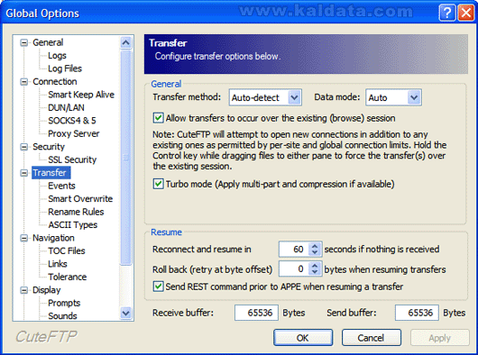The image size is (478, 355).
Task: Open Proxy Server settings
Action: click(x=74, y=133)
